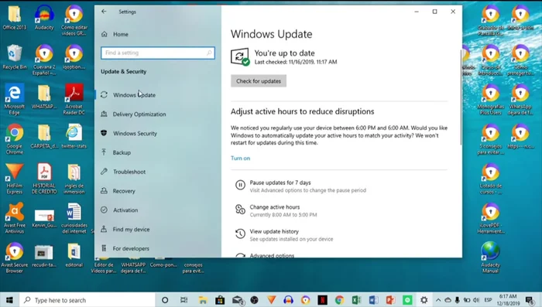Click the Avast Secure Browser desktop icon
The height and width of the screenshot is (307, 542).
click(x=15, y=258)
